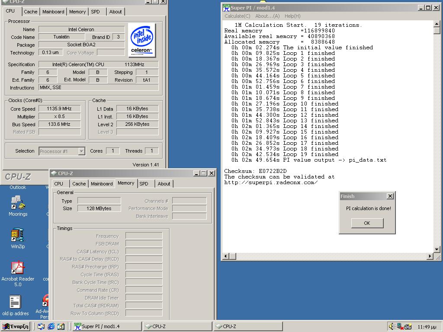Minimize the front CPU-Z window
This screenshot has width=443, height=332.
tap(197, 173)
